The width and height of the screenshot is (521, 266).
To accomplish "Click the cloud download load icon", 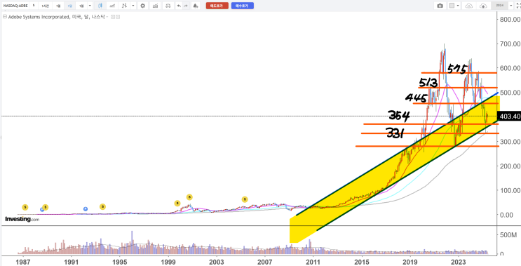I will [483, 6].
